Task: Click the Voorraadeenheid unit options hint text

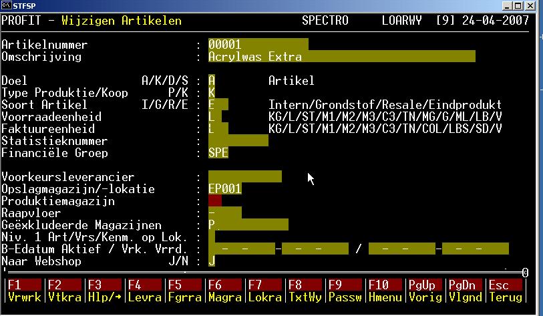Action: (385, 117)
